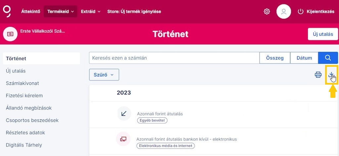
Task: Click the electronic transfer transaction icon
Action: (x=123, y=139)
